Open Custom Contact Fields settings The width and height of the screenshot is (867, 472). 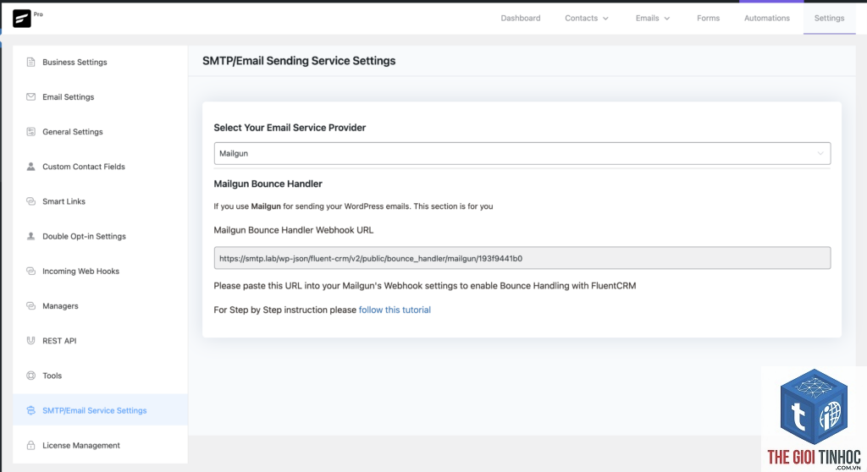coord(100,167)
